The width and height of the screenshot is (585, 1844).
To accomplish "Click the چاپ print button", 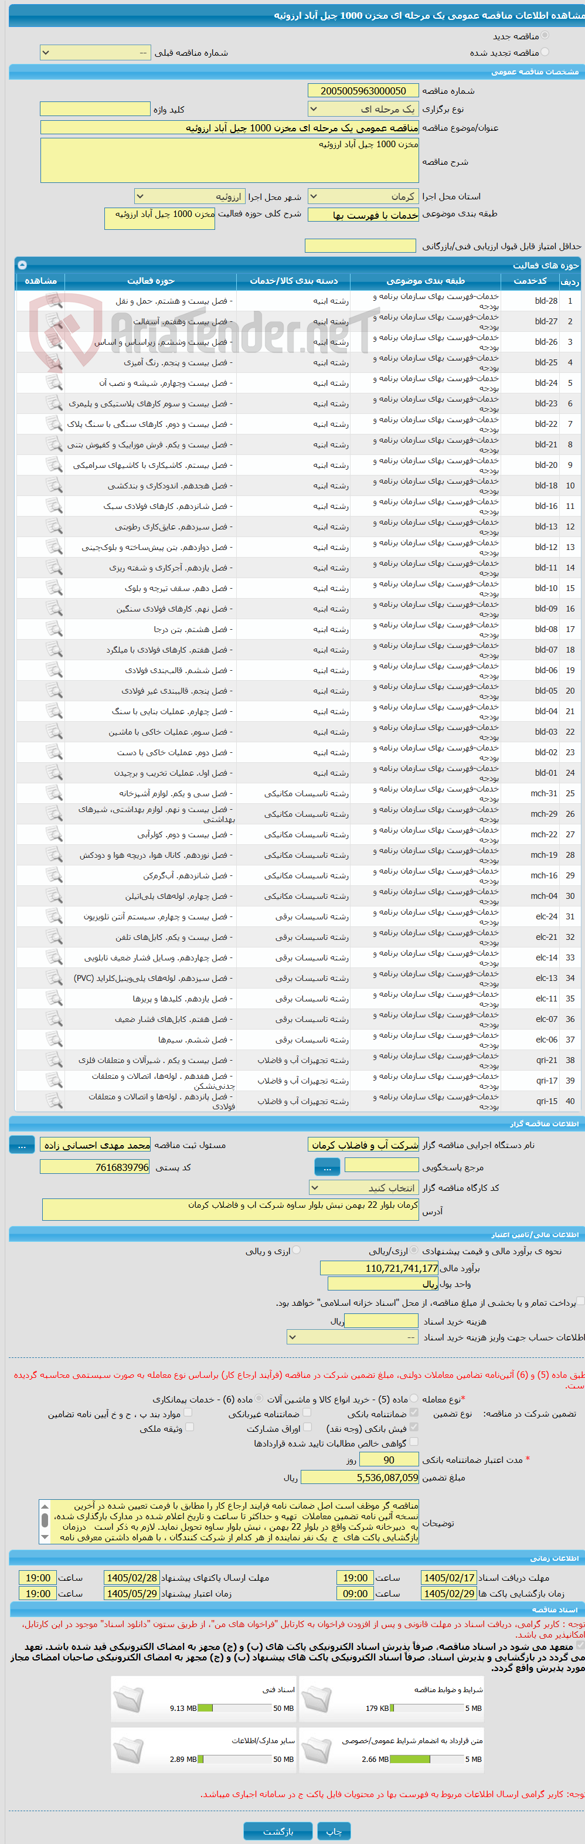I will coord(334,1831).
